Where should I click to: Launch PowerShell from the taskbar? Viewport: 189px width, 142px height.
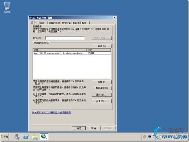26,137
